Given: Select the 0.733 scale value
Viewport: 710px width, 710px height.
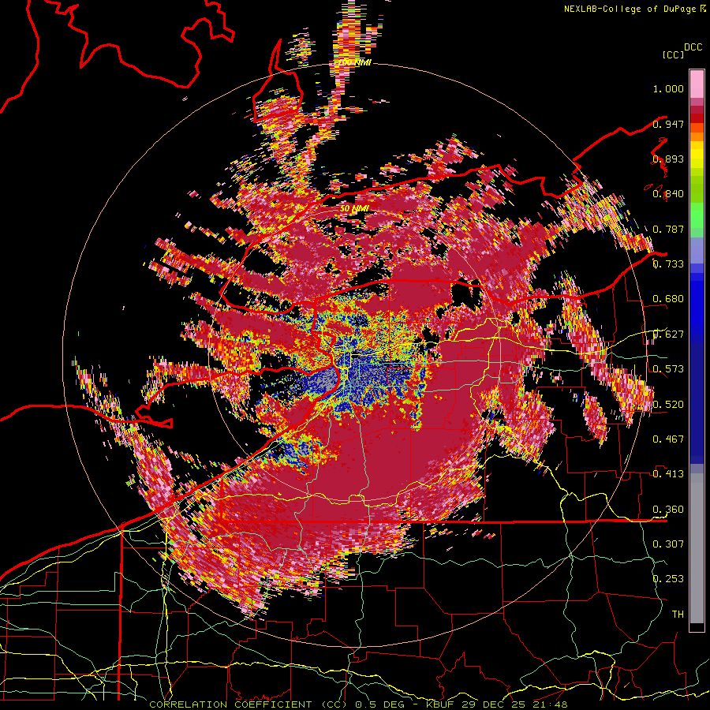Looking at the screenshot, I should (668, 264).
